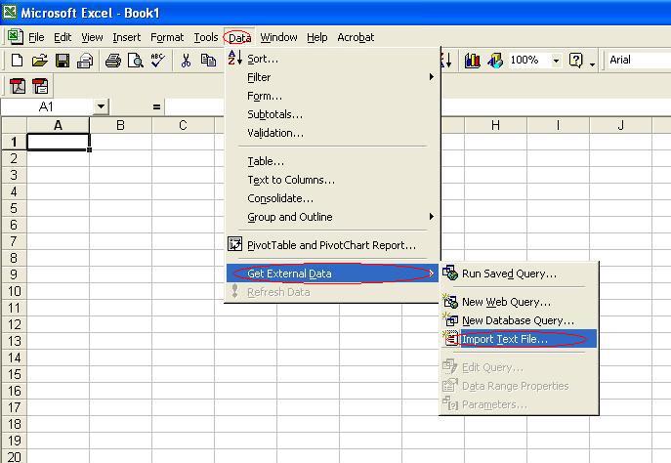Click the Run Saved Query icon
This screenshot has height=463, width=671.
449,273
